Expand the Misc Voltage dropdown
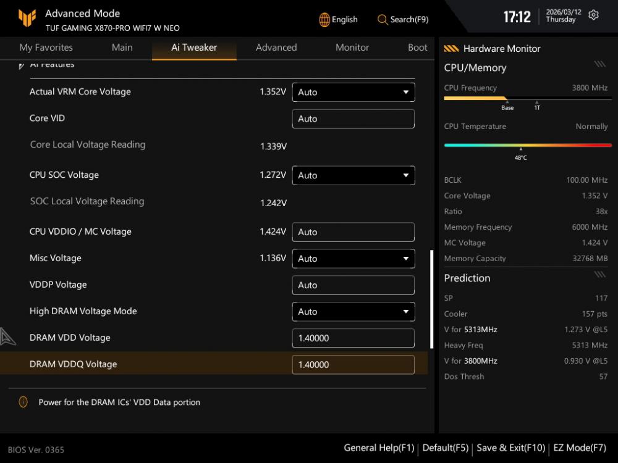Viewport: 618px width, 463px height. tap(353, 259)
